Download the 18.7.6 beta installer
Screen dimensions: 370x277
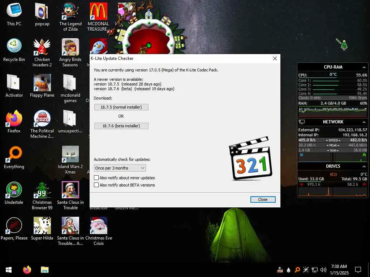click(x=121, y=126)
